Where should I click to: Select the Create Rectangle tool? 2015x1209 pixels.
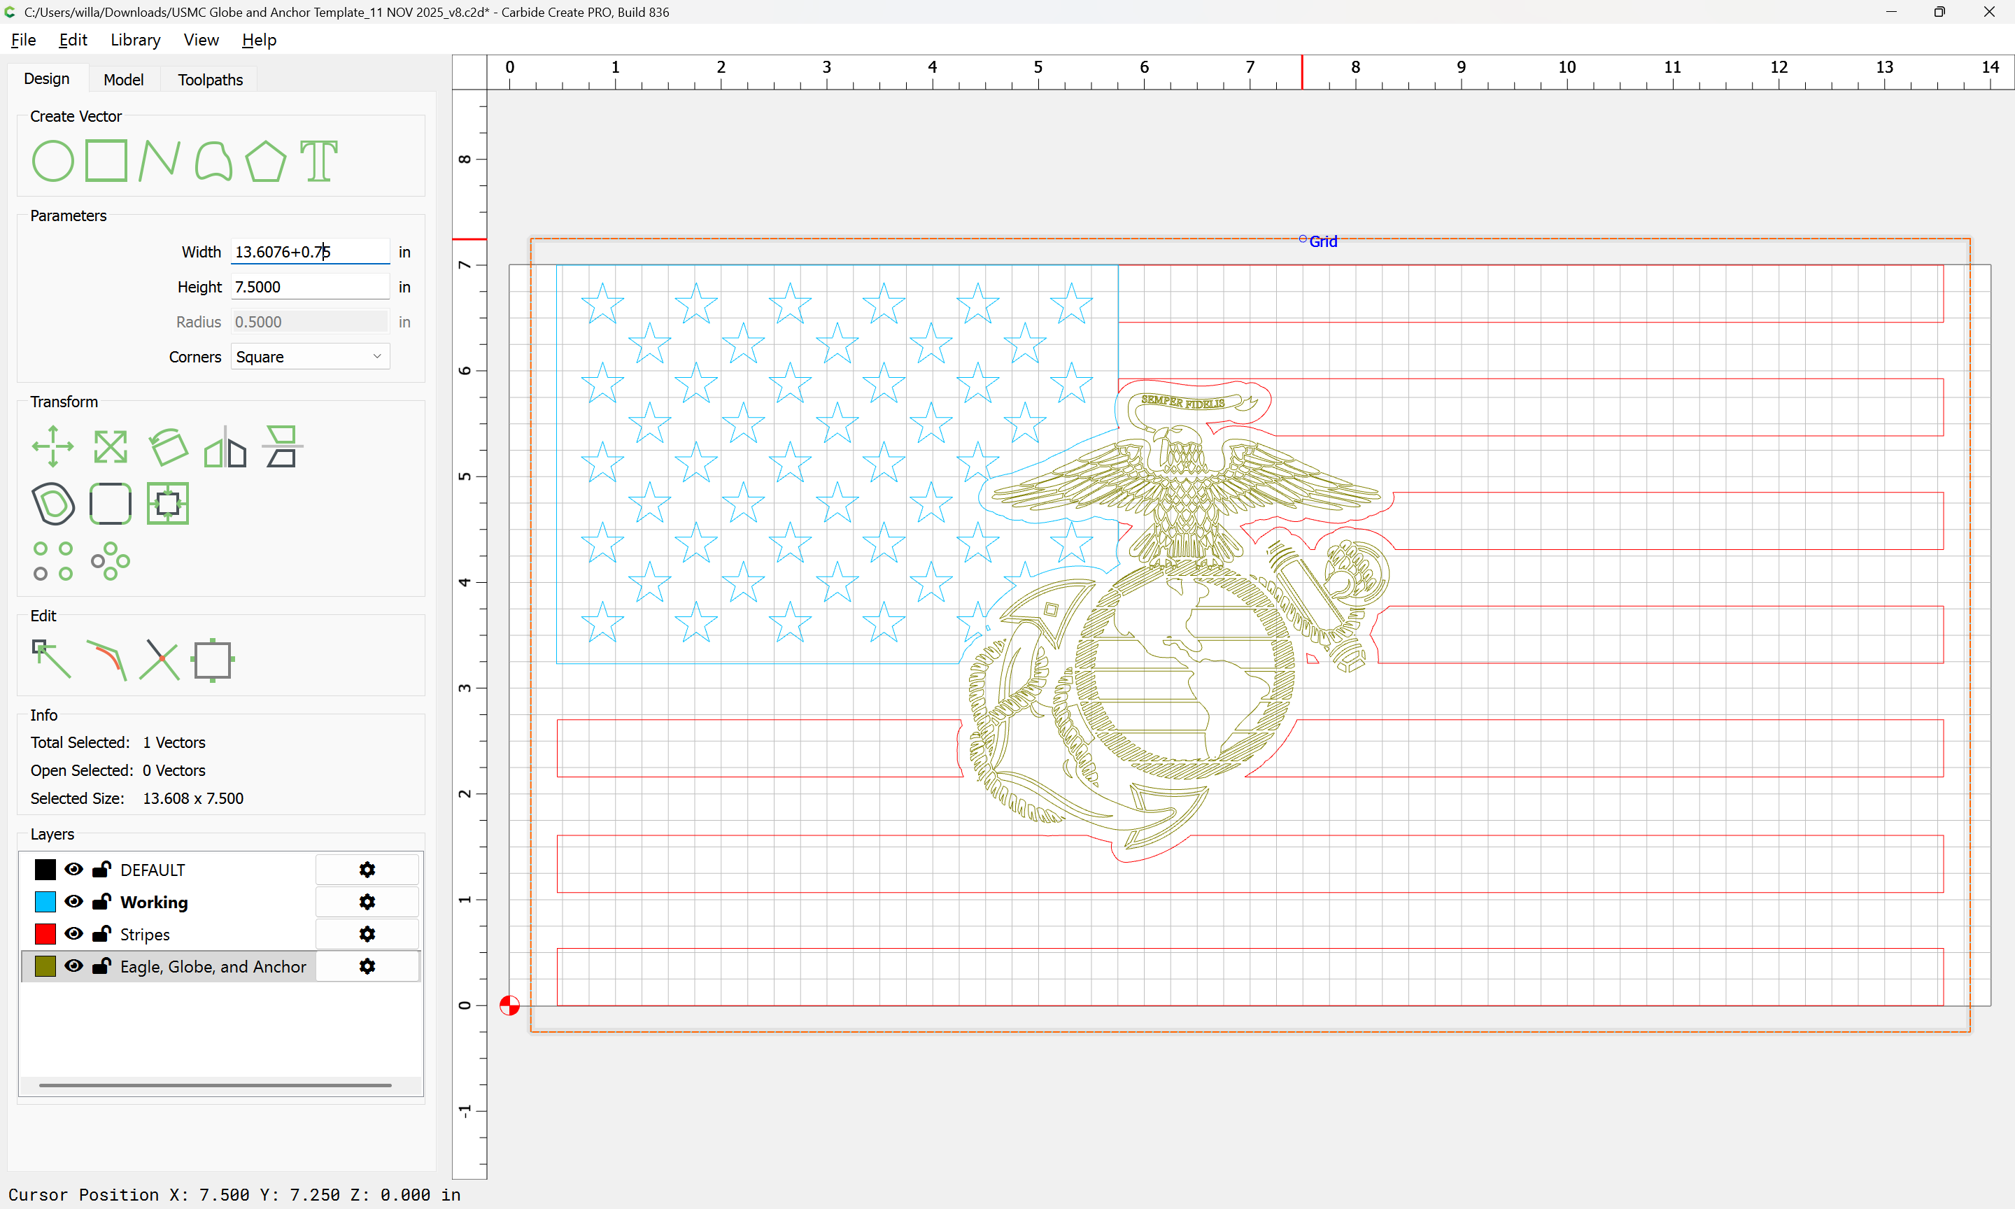106,160
